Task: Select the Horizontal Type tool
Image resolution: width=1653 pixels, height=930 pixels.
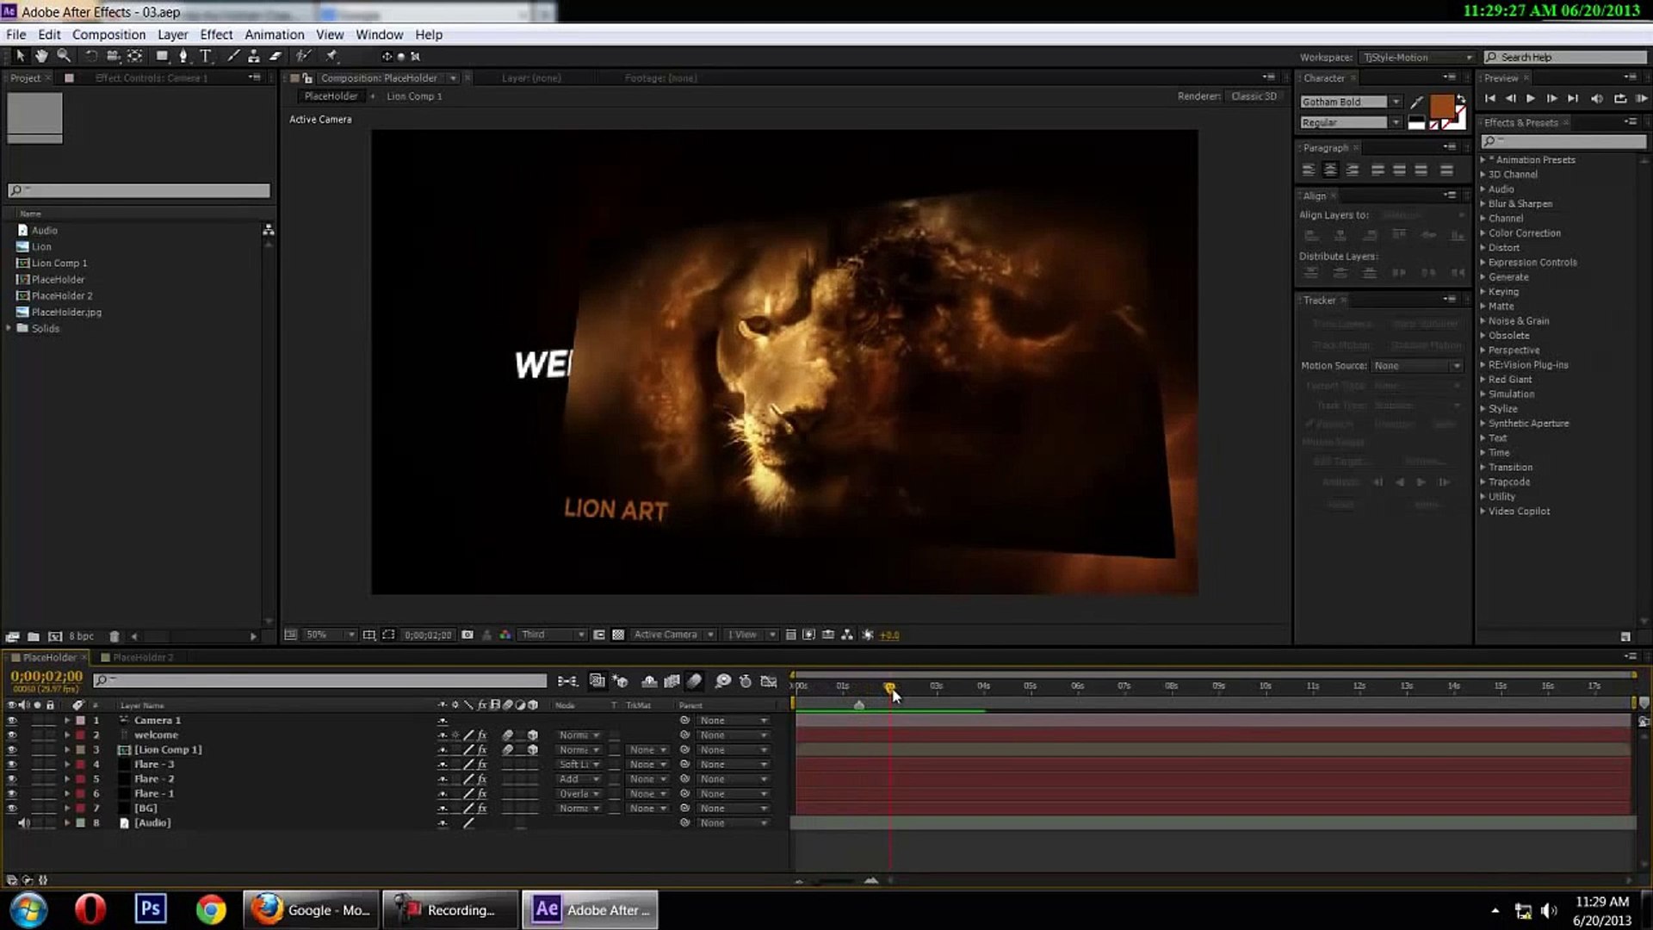Action: point(206,56)
